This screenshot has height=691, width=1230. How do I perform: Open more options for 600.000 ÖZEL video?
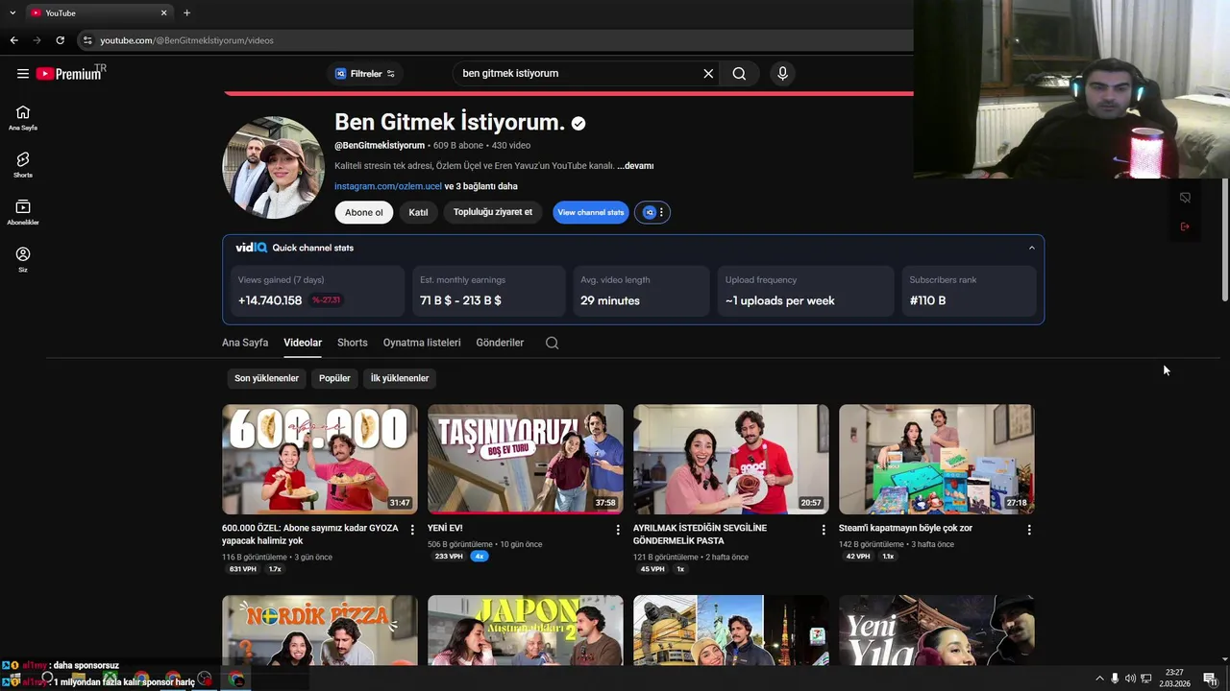pyautogui.click(x=412, y=530)
